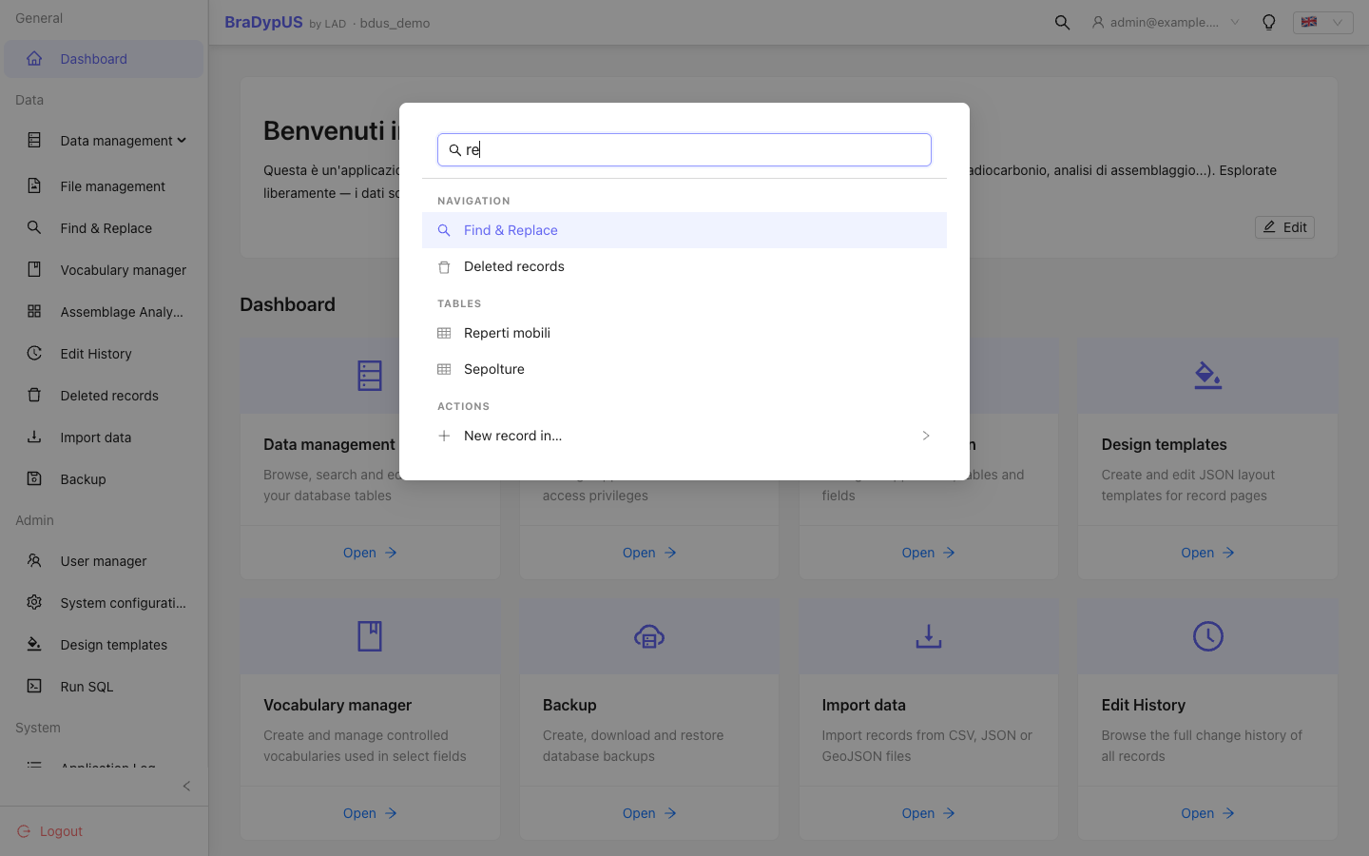Viewport: 1369px width, 856px height.
Task: Click the Assemblage Analysis grid icon
Action: tap(34, 312)
